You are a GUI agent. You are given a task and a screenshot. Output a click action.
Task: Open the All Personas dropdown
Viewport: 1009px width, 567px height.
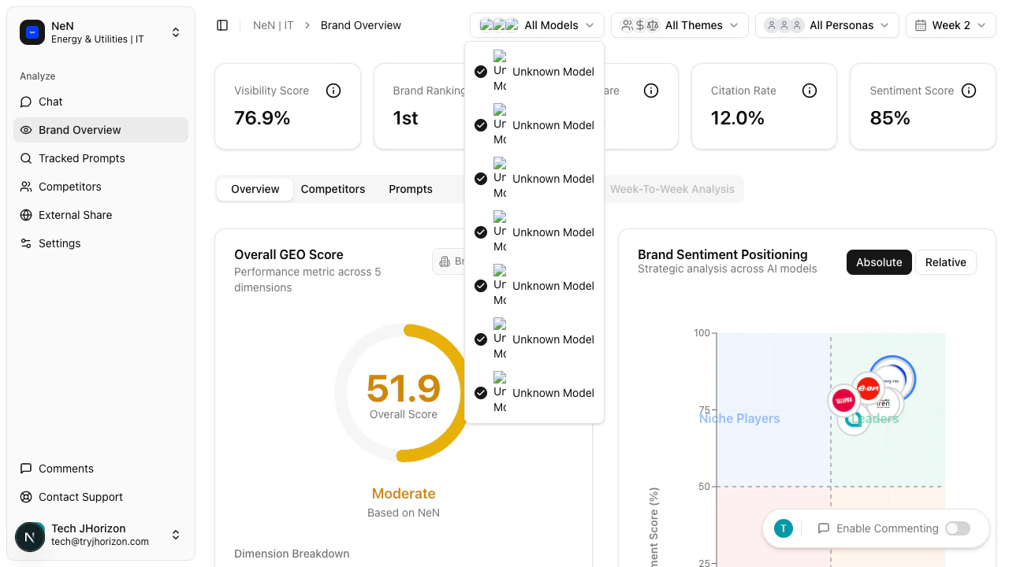[x=827, y=25]
